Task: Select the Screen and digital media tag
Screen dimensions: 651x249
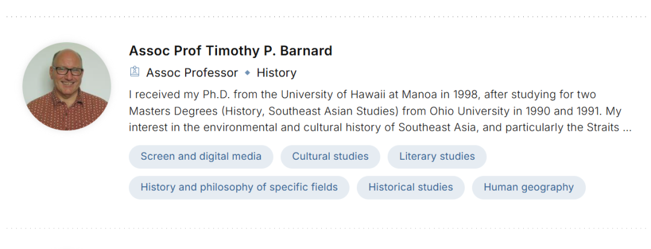Action: click(201, 157)
